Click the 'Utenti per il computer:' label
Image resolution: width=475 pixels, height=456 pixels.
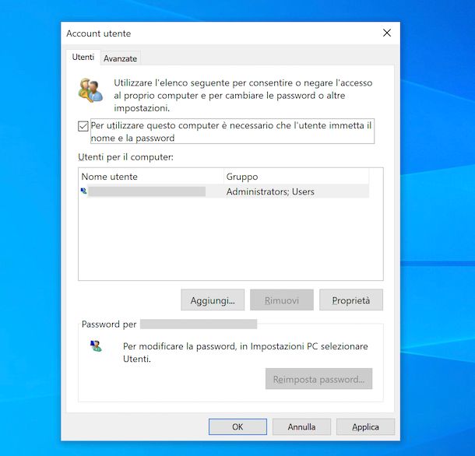[125, 157]
